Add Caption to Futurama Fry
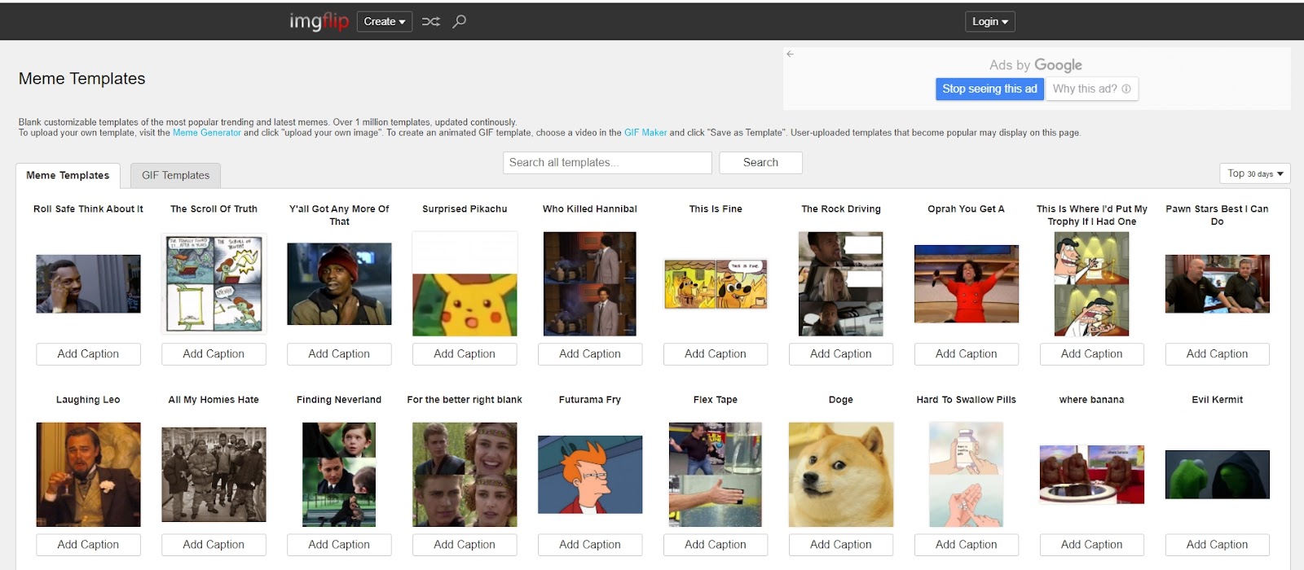This screenshot has width=1304, height=570. coord(590,544)
